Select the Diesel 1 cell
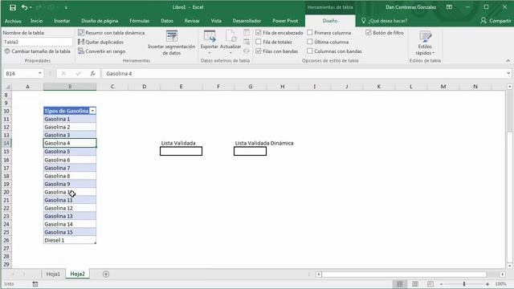514x289 pixels. pyautogui.click(x=70, y=240)
